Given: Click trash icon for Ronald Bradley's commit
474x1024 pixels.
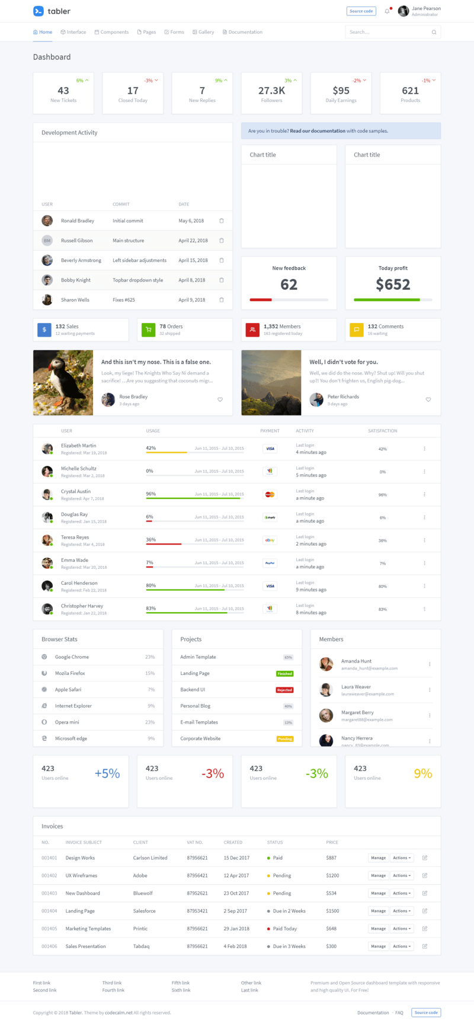Looking at the screenshot, I should click(x=222, y=221).
